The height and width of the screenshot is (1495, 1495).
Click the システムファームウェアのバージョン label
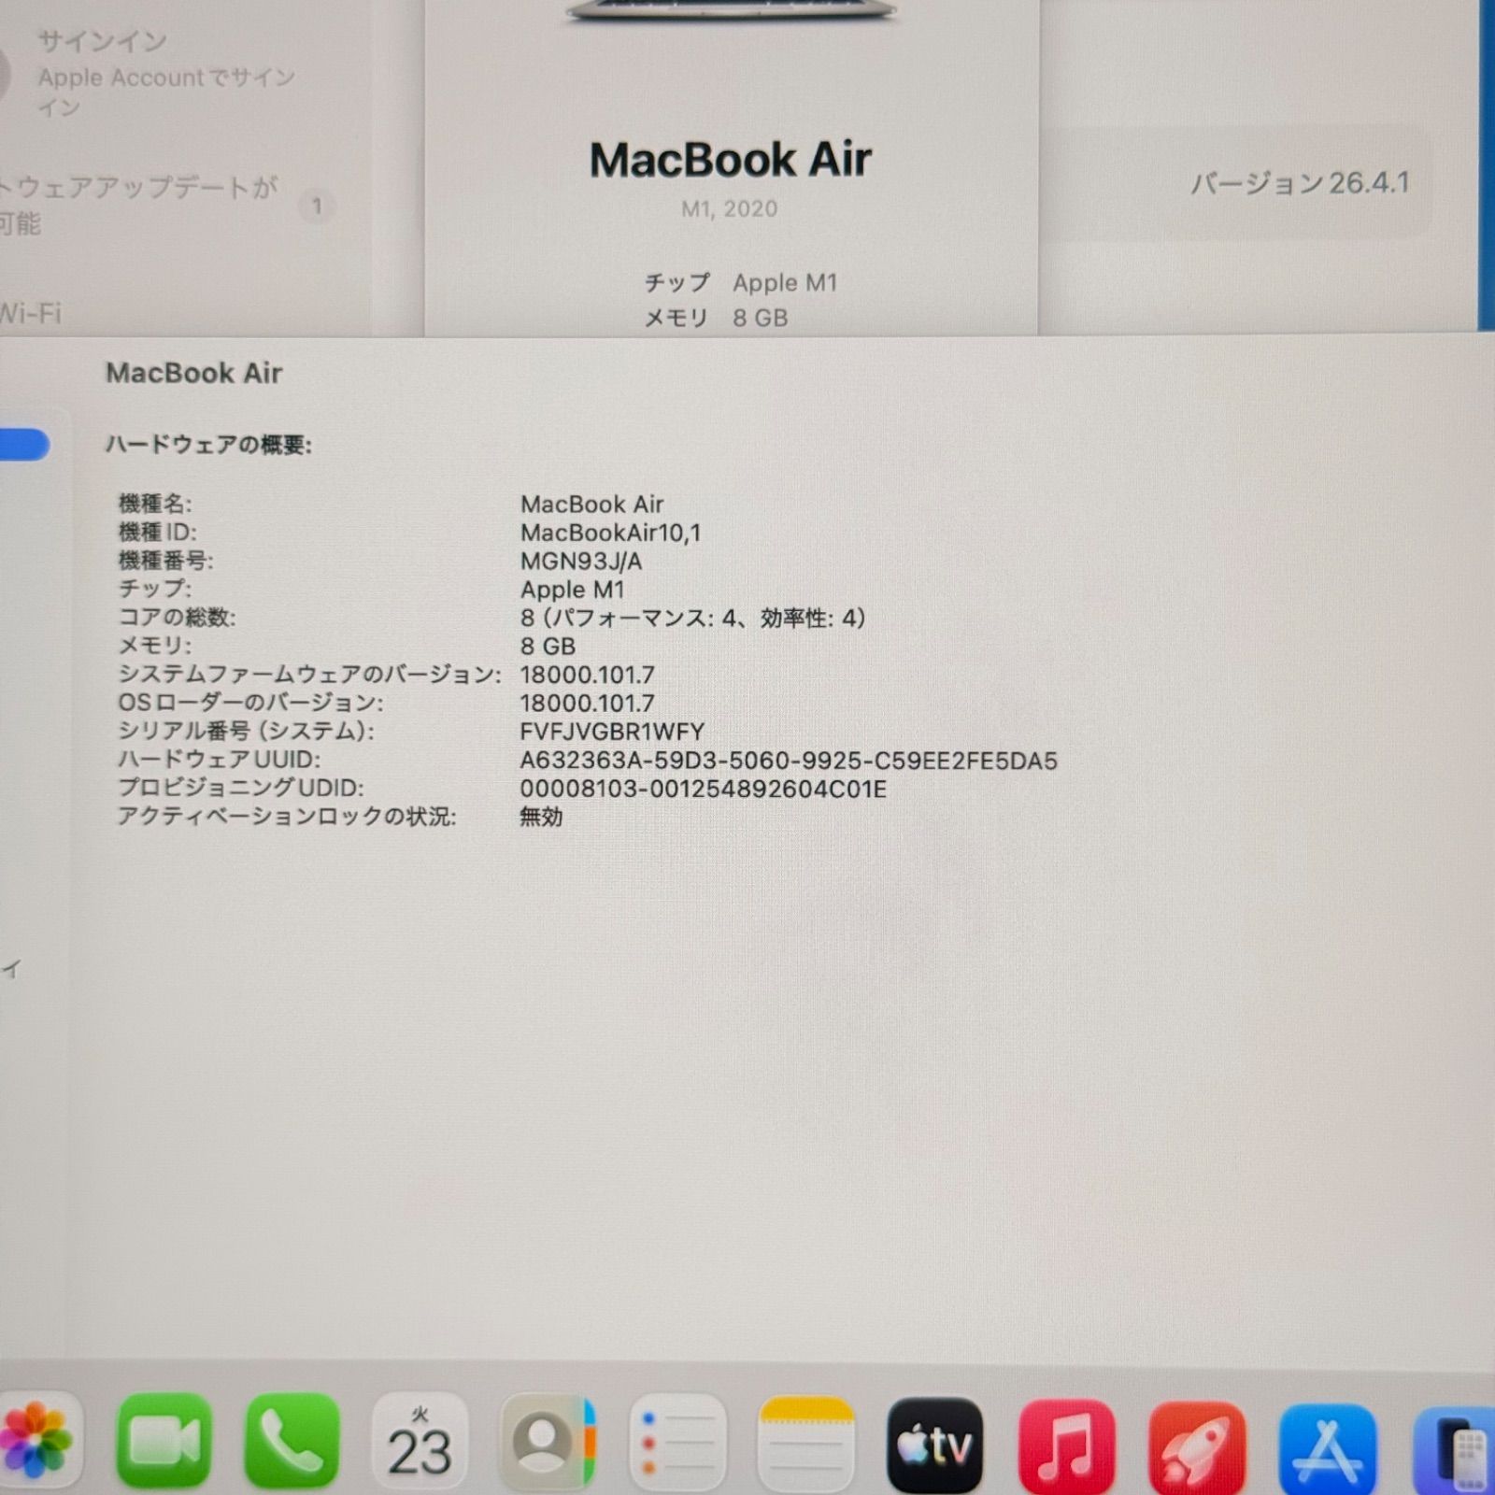[x=309, y=675]
